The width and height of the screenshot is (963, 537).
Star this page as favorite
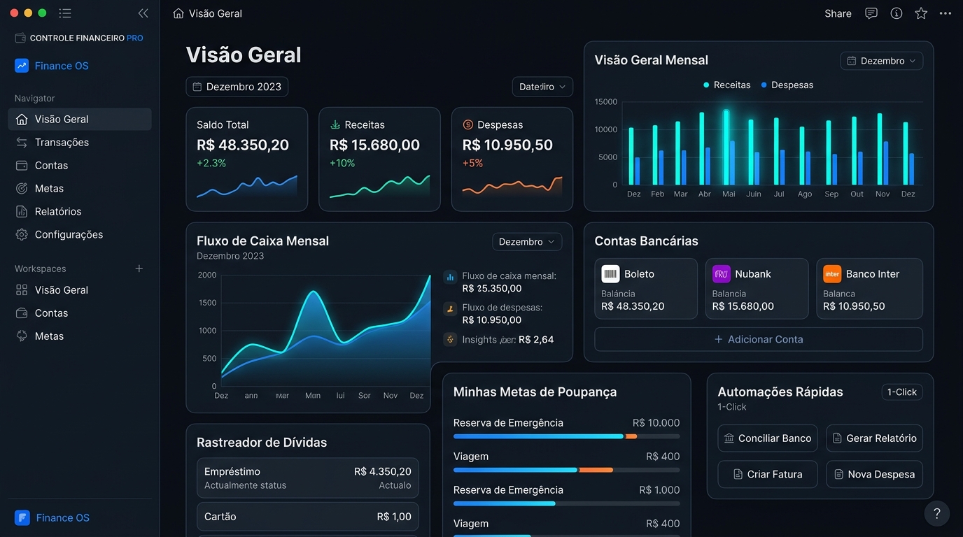click(x=921, y=13)
